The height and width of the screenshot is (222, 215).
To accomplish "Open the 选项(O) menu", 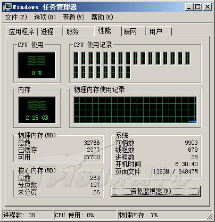I will click(x=45, y=17).
